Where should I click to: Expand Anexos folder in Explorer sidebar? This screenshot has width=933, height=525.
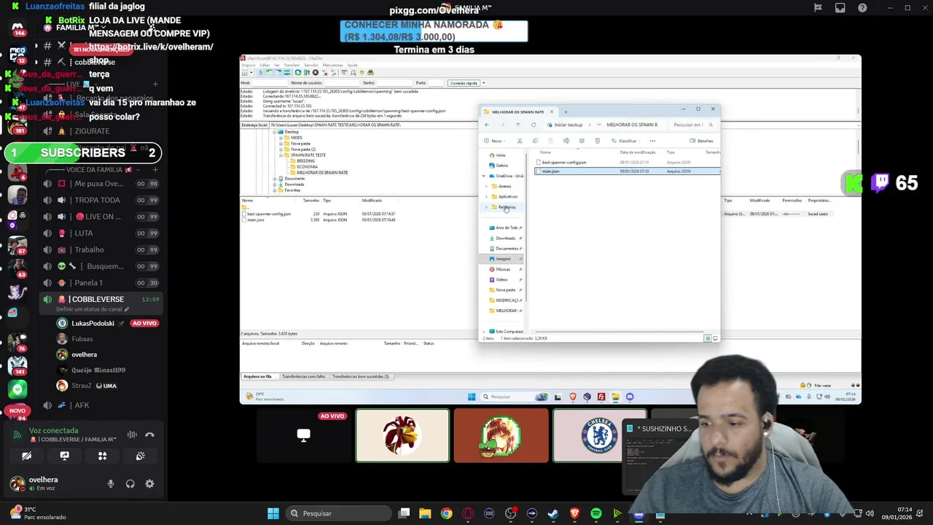pyautogui.click(x=486, y=187)
